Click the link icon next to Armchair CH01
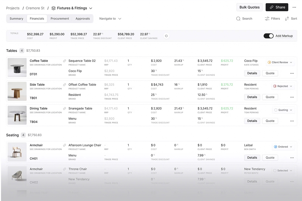Image resolution: width=302 pixels, height=201 pixels. pyautogui.click(x=64, y=145)
